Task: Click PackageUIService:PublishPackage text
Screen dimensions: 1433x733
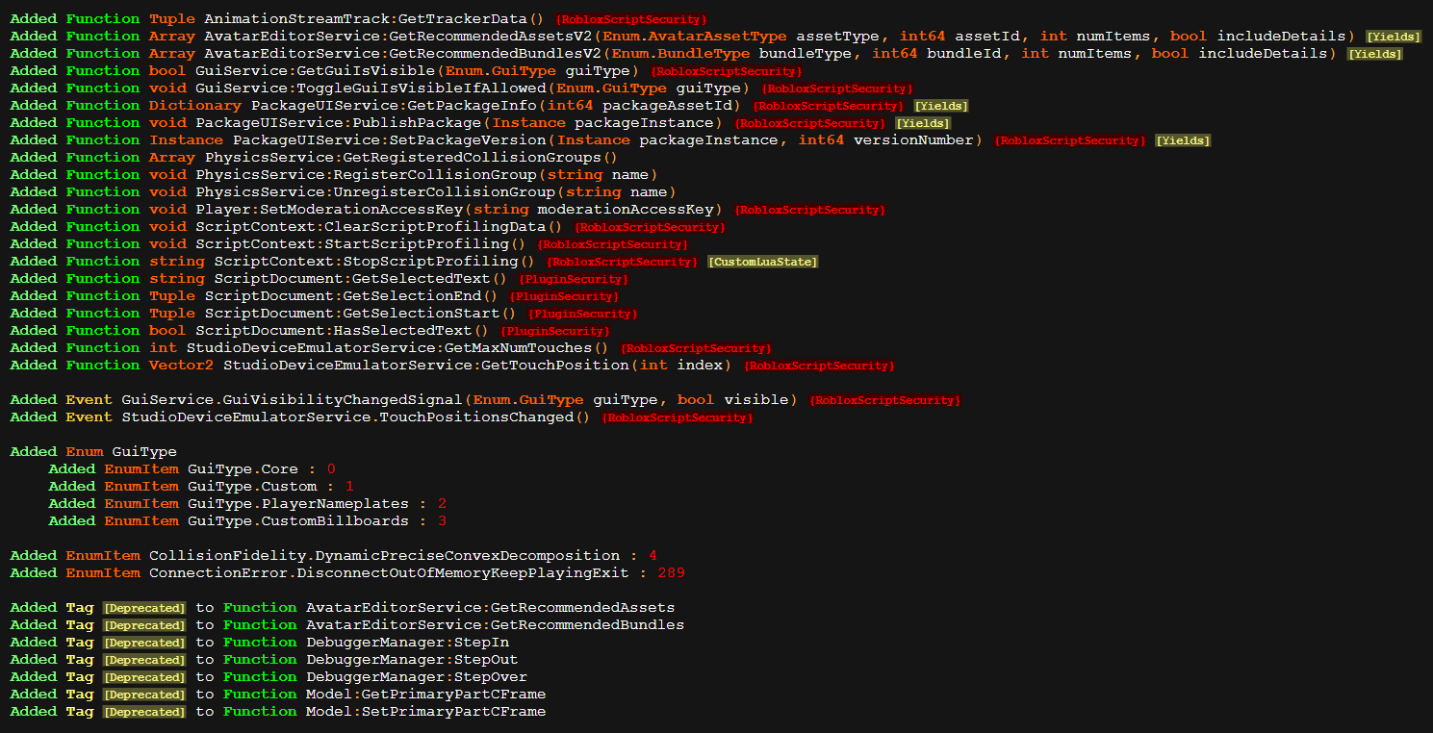Action: [x=338, y=122]
